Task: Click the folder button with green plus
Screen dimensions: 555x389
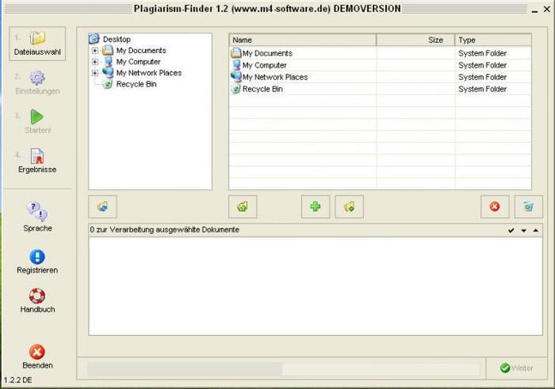Action: pos(349,206)
